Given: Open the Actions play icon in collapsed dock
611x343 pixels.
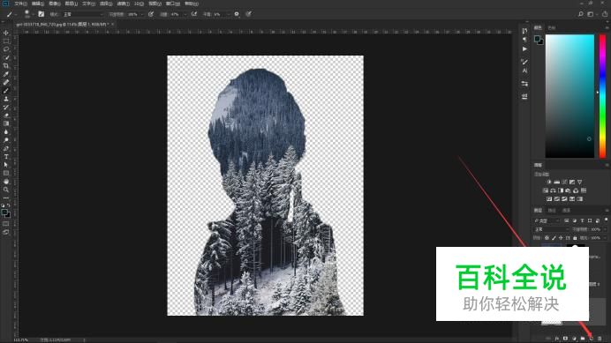Looking at the screenshot, I should (x=524, y=49).
